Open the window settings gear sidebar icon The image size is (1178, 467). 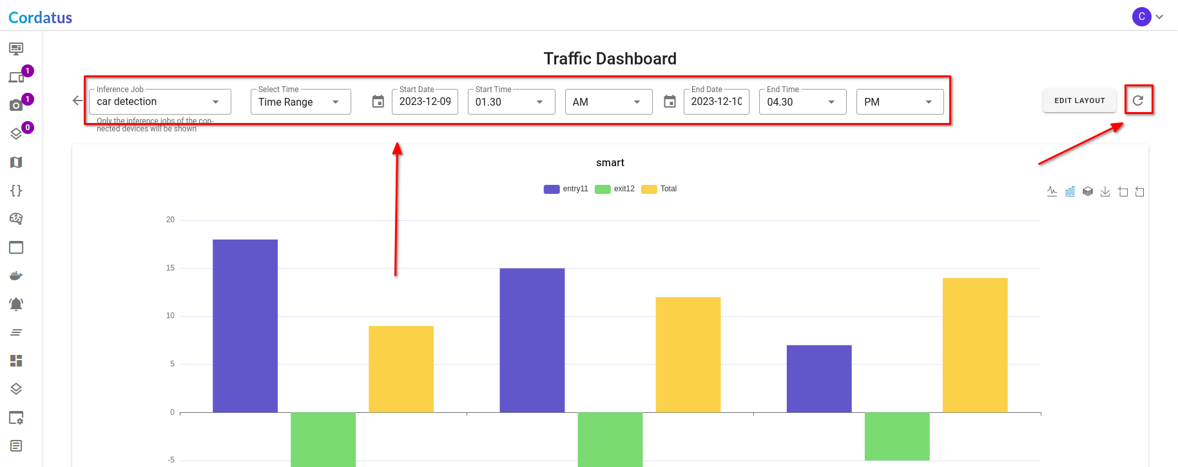point(16,418)
